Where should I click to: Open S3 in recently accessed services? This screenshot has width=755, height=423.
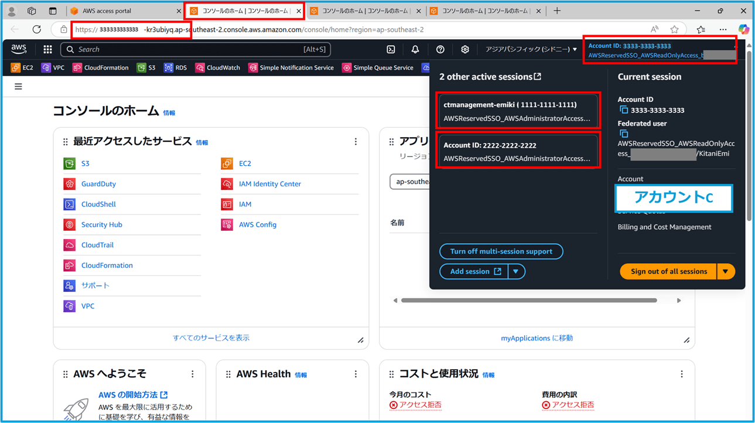86,163
